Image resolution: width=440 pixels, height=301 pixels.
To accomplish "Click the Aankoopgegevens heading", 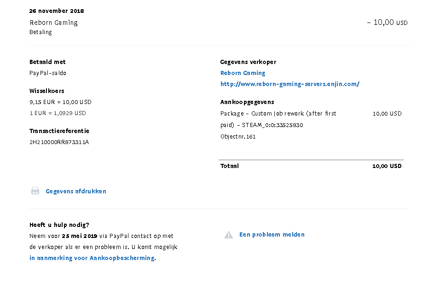I will 247,102.
